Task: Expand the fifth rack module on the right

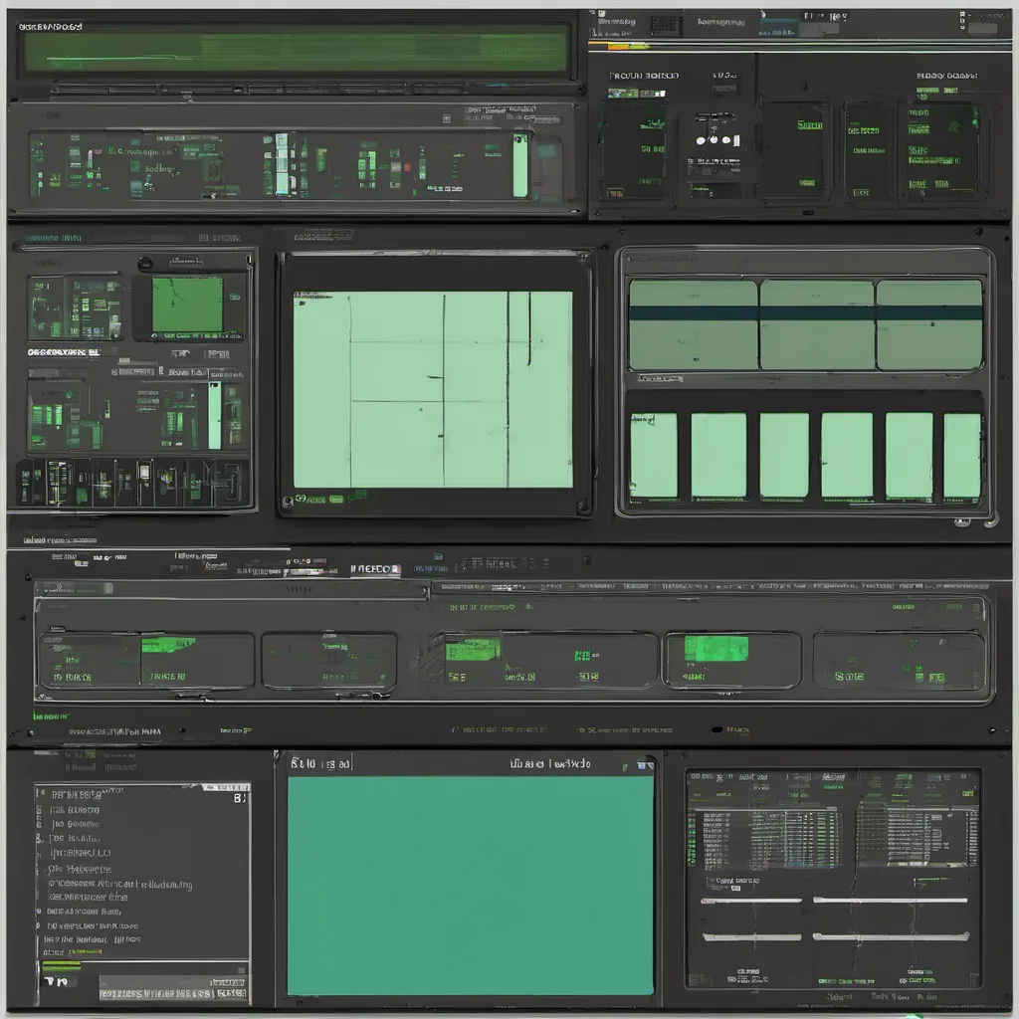Action: point(899,661)
